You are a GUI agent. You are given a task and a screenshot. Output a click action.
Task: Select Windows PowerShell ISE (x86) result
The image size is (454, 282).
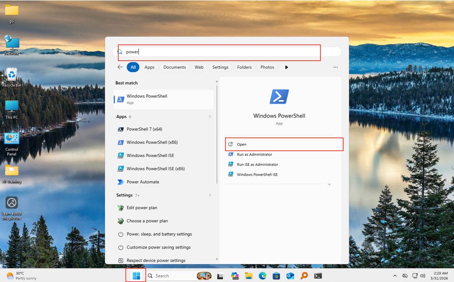pyautogui.click(x=157, y=169)
